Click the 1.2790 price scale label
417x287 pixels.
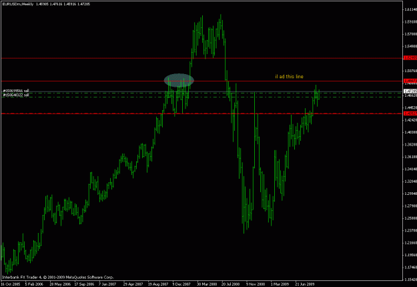411,206
